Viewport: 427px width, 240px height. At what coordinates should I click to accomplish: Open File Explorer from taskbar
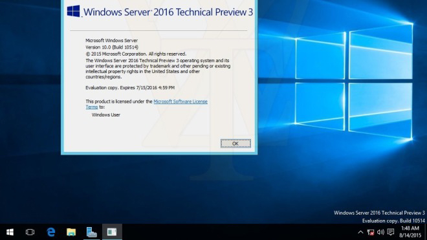[x=71, y=232]
